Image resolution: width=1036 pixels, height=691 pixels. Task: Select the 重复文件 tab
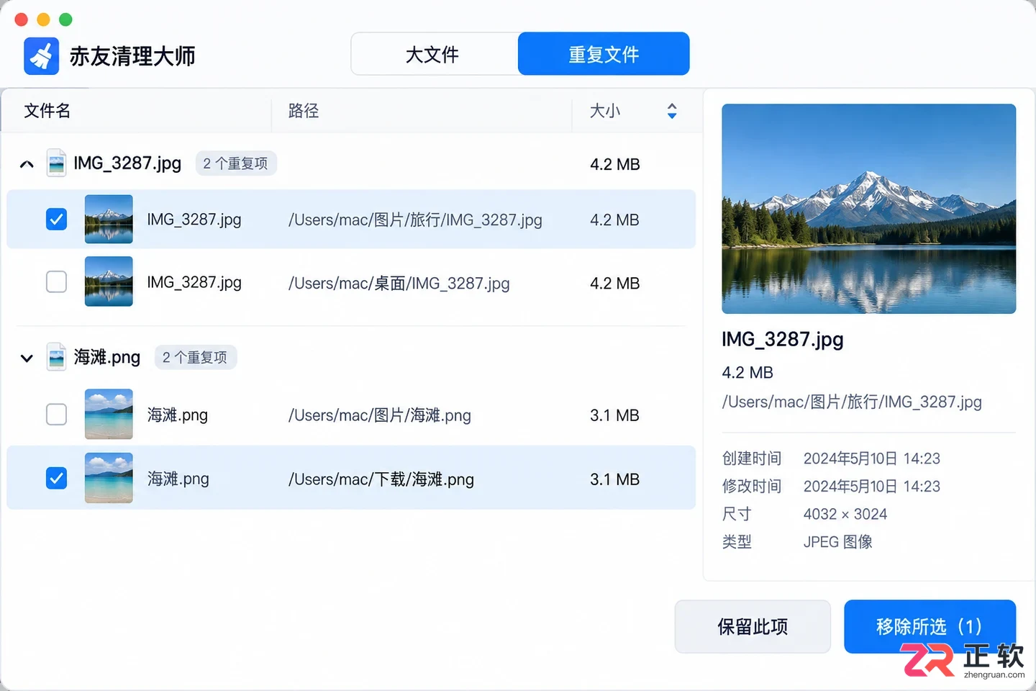[x=604, y=54]
